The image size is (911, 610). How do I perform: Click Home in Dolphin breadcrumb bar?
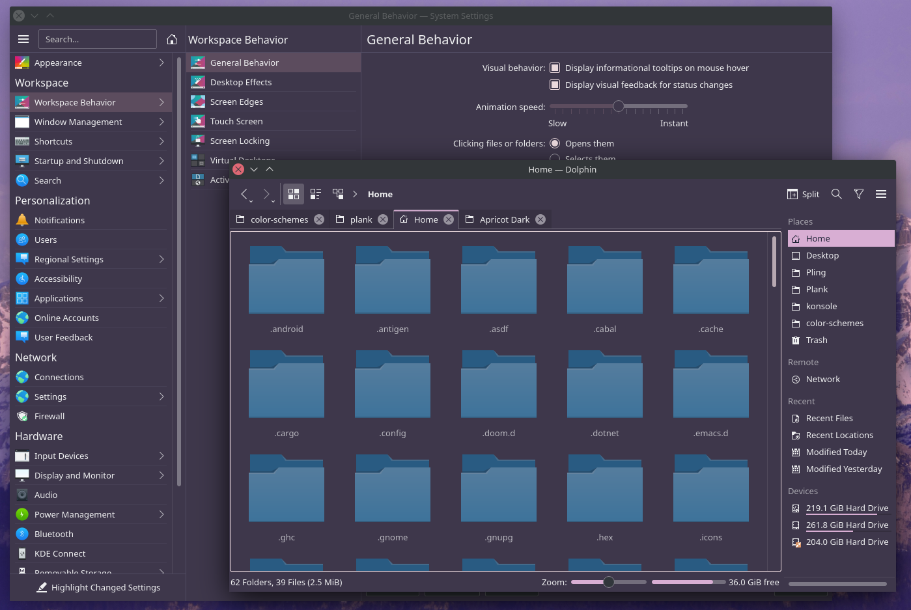(380, 194)
